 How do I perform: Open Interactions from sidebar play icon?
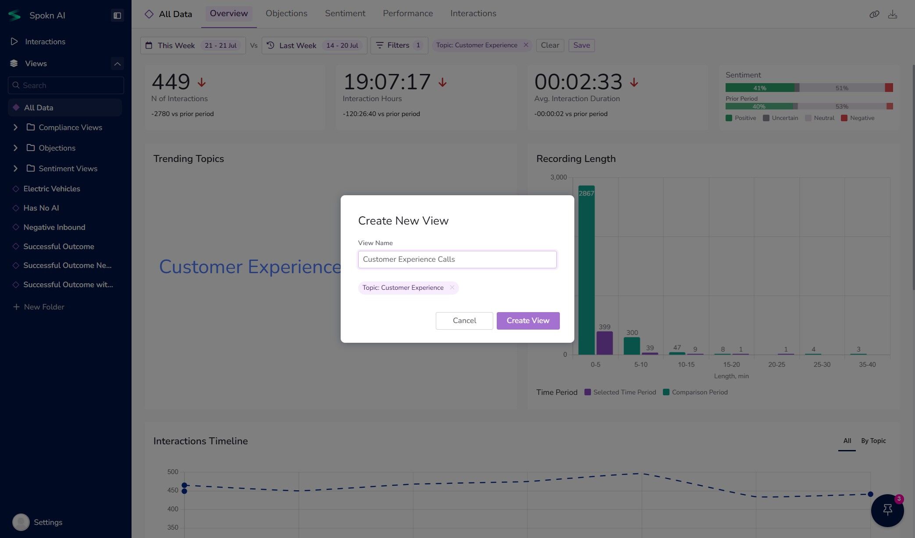point(14,42)
